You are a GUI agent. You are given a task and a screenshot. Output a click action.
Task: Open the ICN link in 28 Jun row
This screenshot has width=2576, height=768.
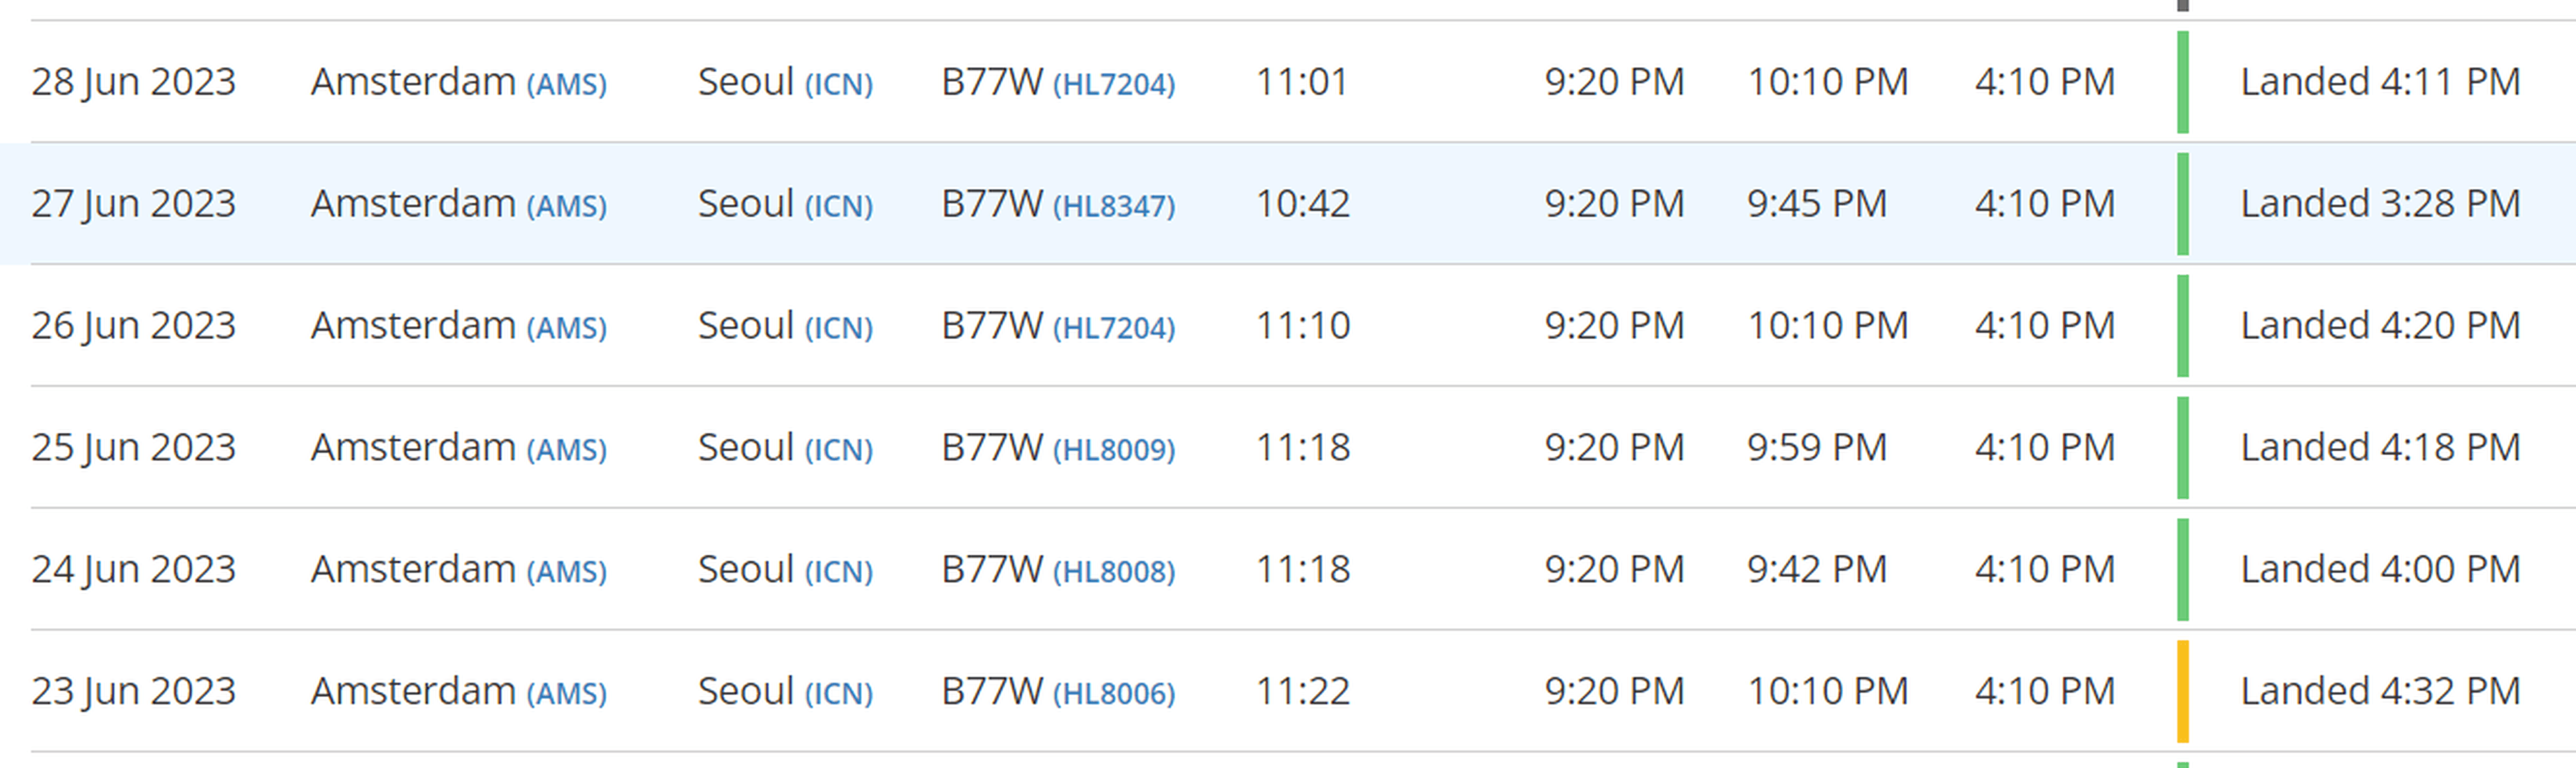coord(839,84)
